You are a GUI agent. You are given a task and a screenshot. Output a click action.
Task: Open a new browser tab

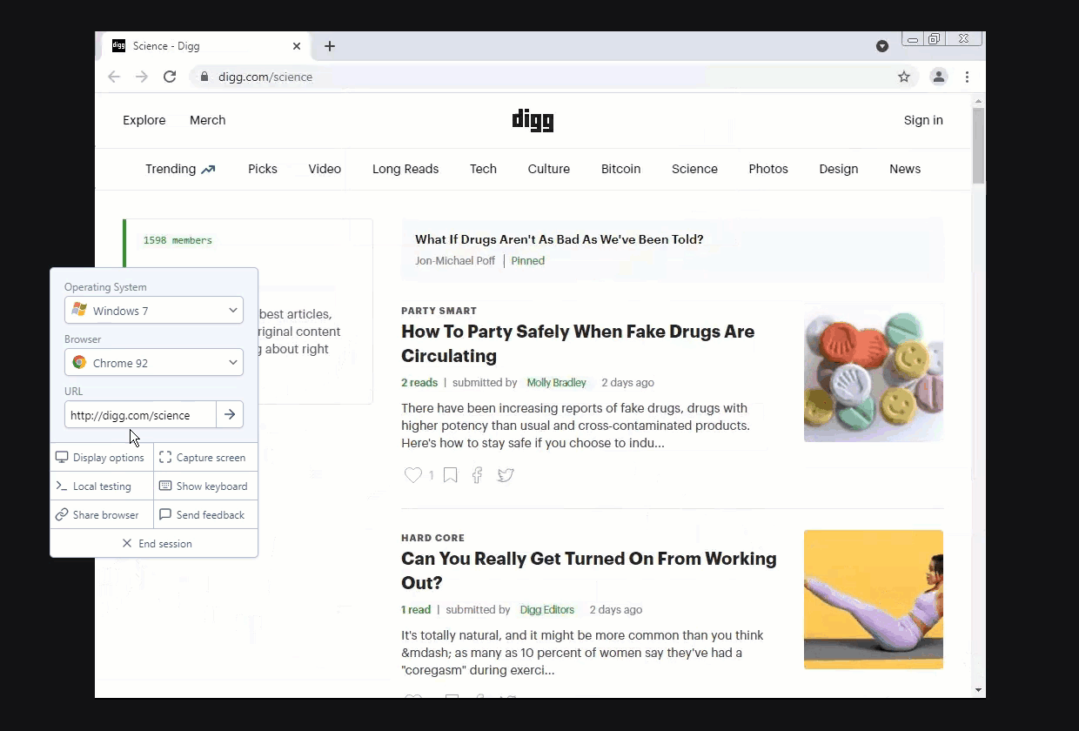[x=330, y=46]
